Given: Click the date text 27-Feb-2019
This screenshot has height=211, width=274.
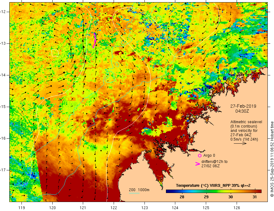Looking at the screenshot, I should pos(243,106).
